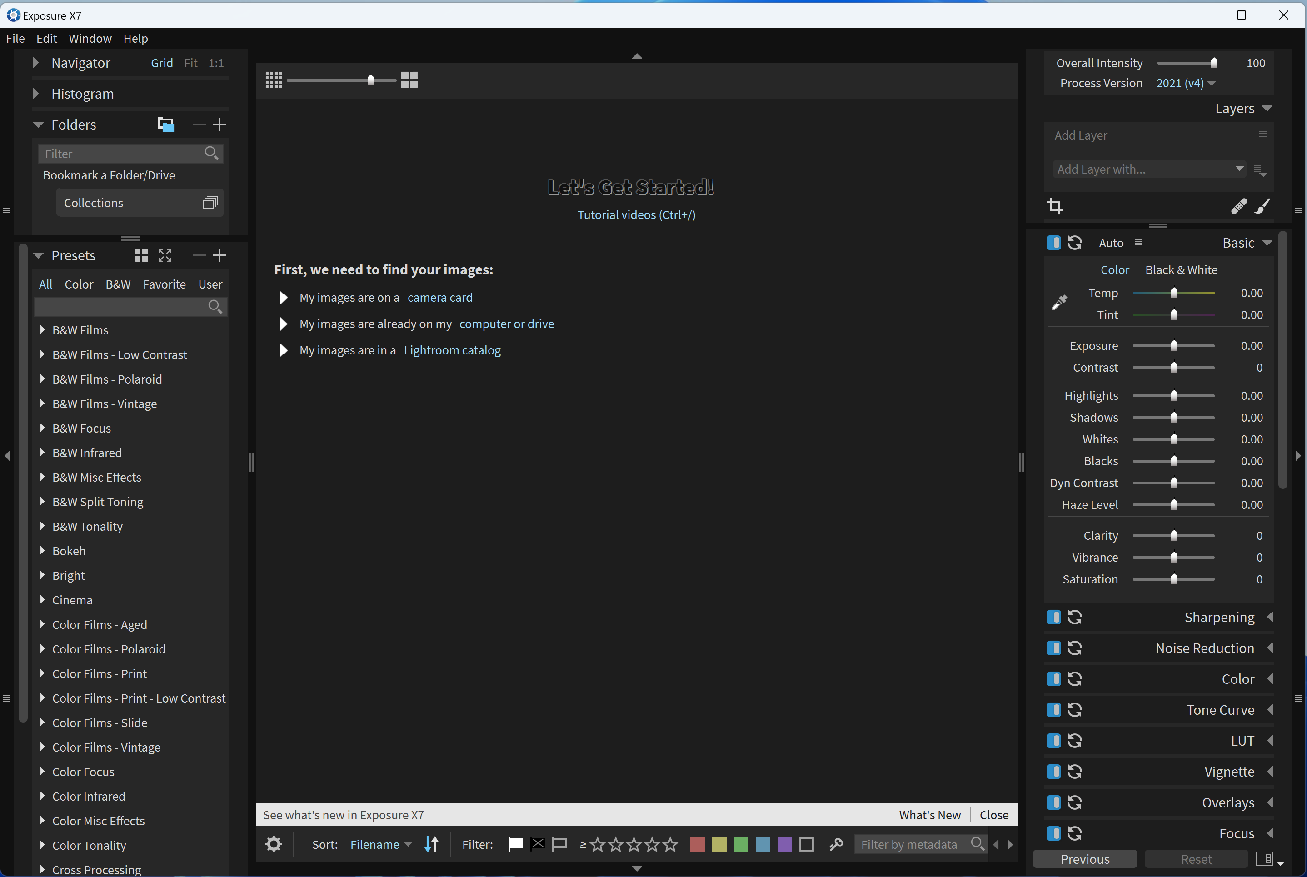Toggle the Tone Curve panel switch
Image resolution: width=1307 pixels, height=877 pixels.
[x=1054, y=710]
